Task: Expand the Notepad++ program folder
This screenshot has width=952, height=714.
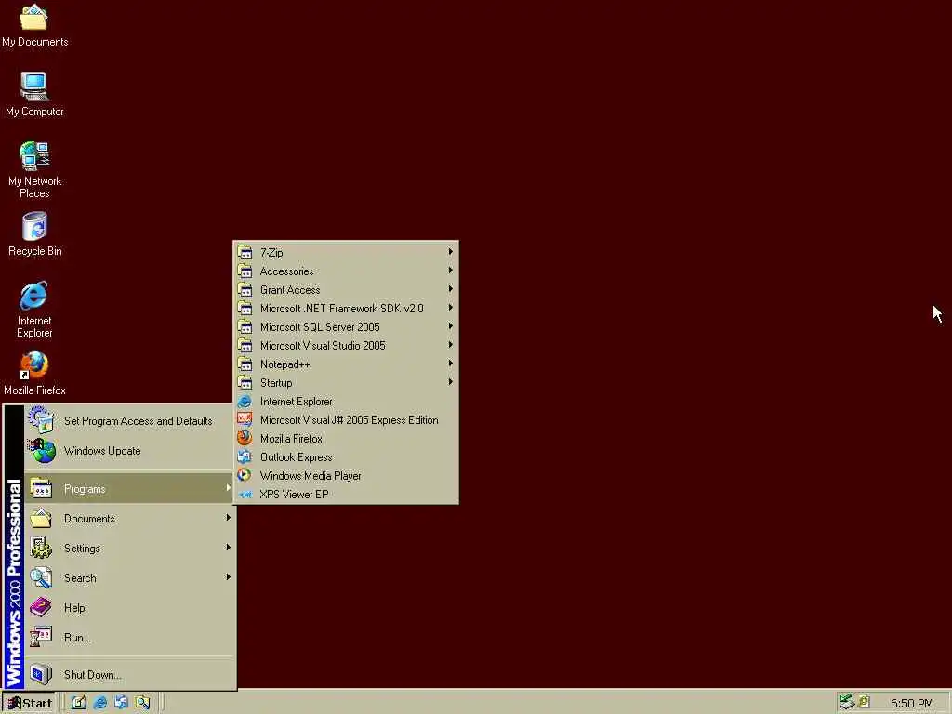Action: pos(346,364)
